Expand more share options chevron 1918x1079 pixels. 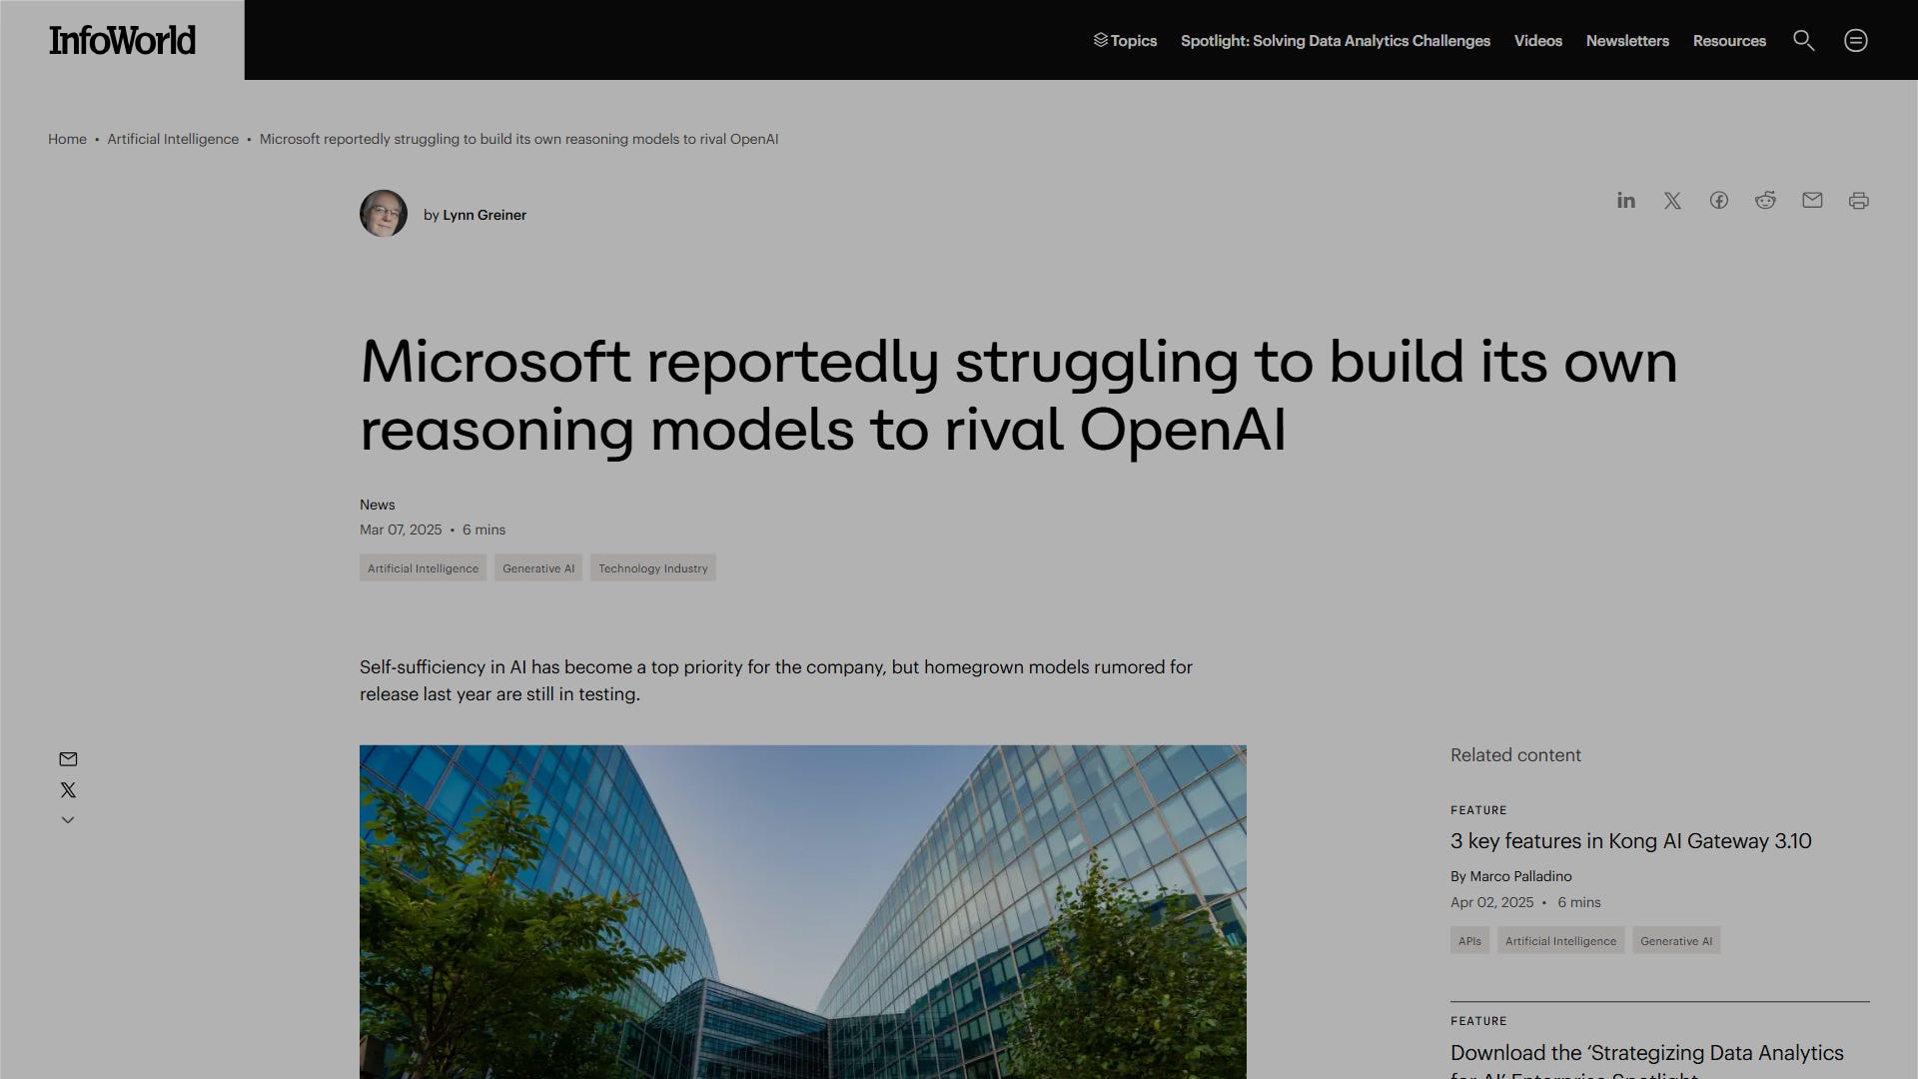68,820
